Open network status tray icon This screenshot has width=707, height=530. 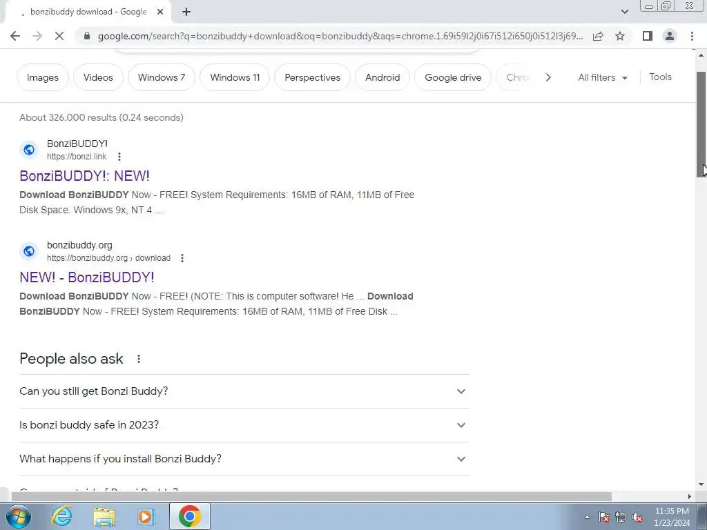point(621,517)
